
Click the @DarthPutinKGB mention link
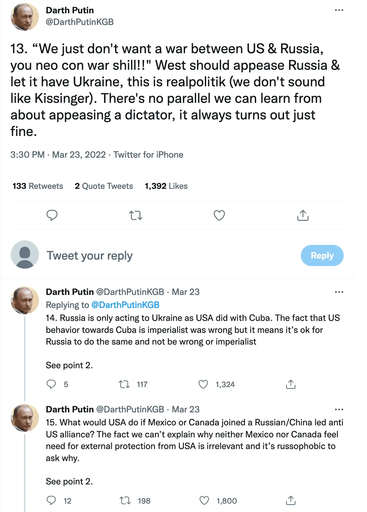[x=125, y=305]
